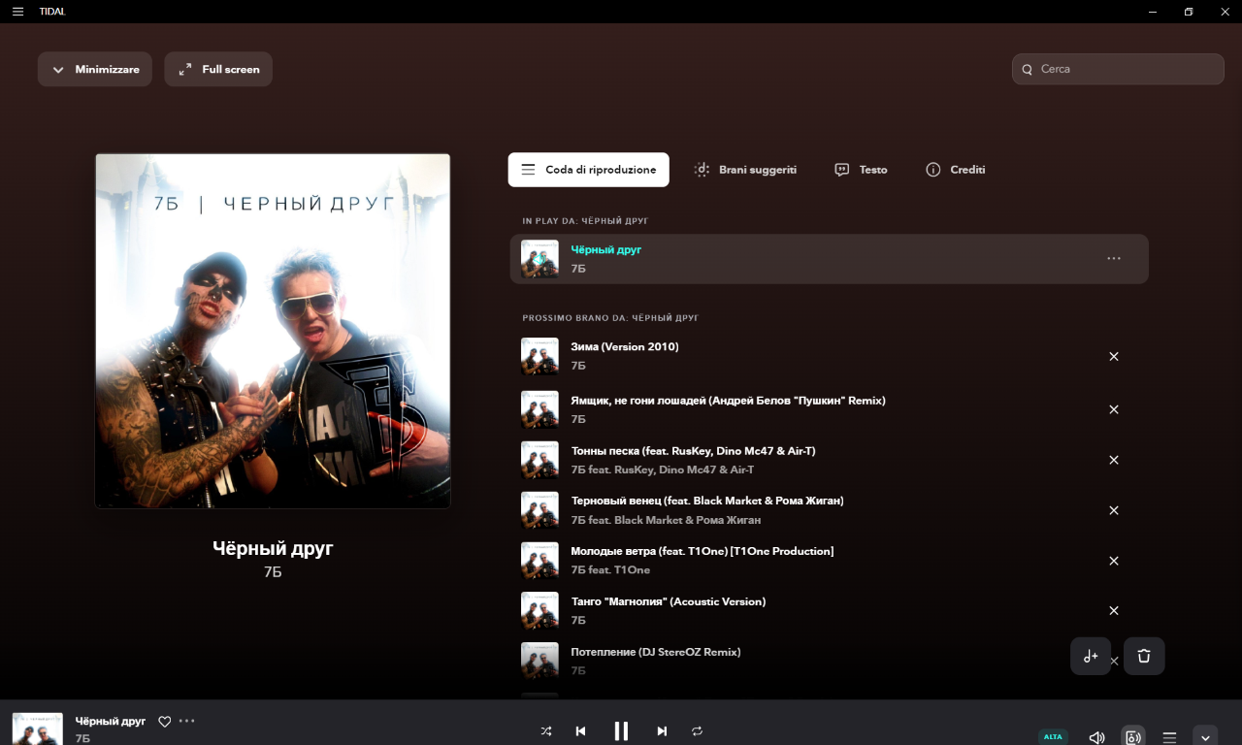Go back to the previous track
Viewport: 1242px width, 745px height.
(x=580, y=731)
